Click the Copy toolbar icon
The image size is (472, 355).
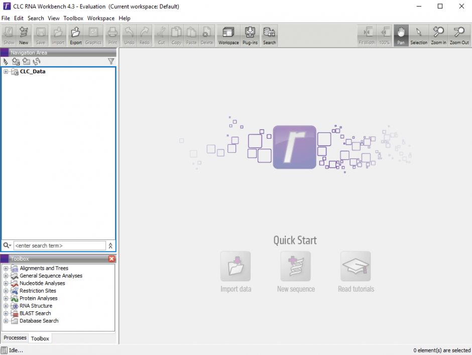[176, 36]
